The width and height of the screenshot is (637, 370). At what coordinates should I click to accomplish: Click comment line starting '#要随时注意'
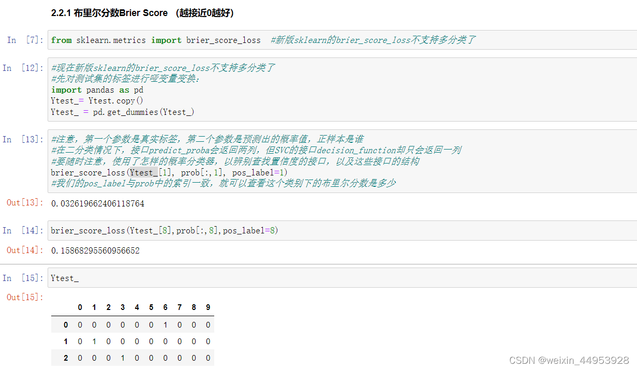point(235,161)
